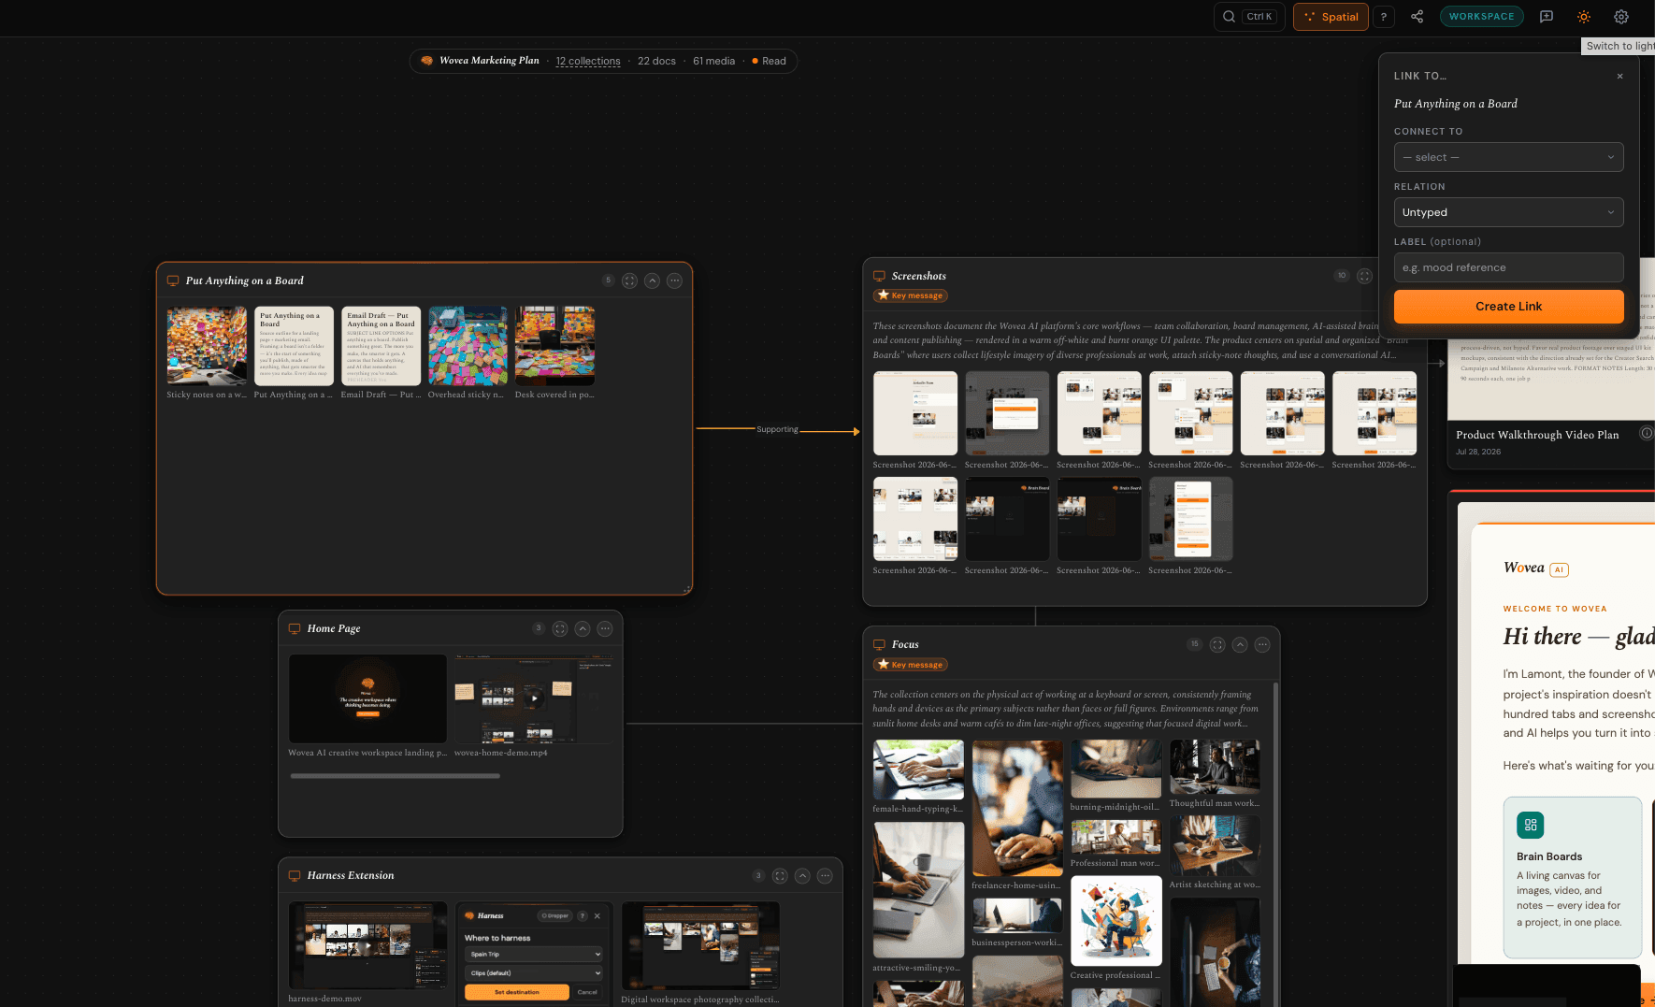
Task: Click the Home Page horizontal scrollbar
Action: [x=395, y=776]
